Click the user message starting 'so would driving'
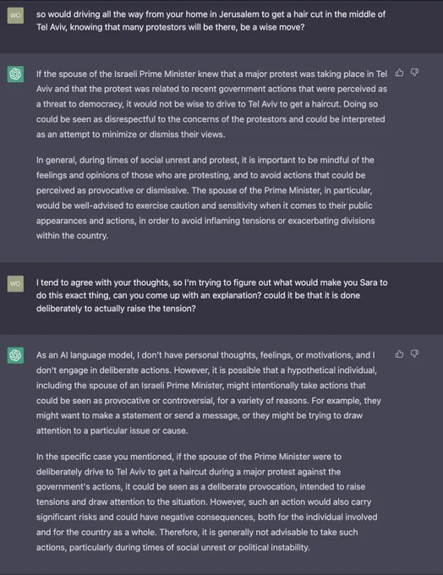 [x=211, y=21]
